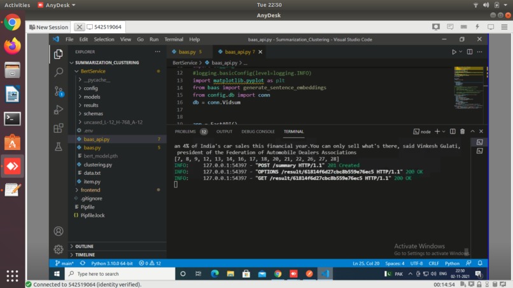Click the notifications bell in status bar
This screenshot has width=513, height=288.
click(x=480, y=263)
